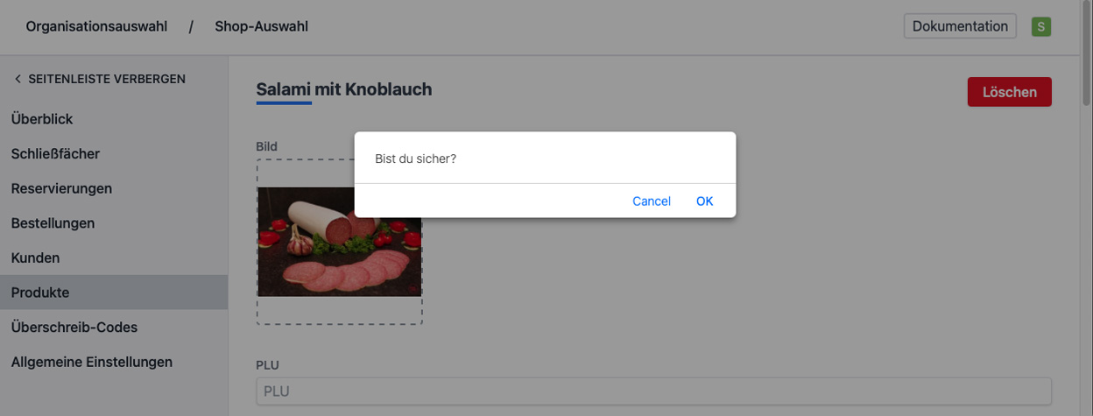This screenshot has width=1093, height=416.
Task: Open Überblick in the sidebar
Action: click(x=42, y=119)
